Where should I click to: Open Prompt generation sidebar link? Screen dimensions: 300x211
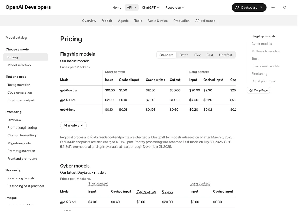pyautogui.click(x=21, y=151)
